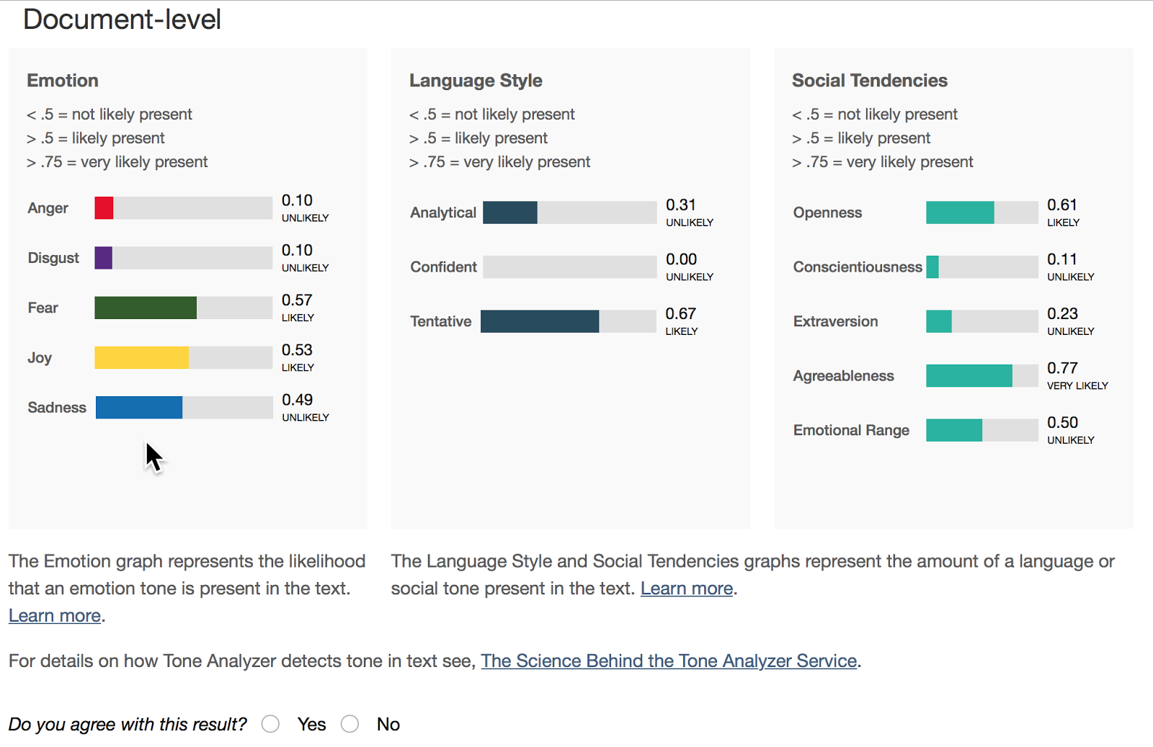Select the Yes radio button
Viewport: 1153px width, 747px height.
271,724
